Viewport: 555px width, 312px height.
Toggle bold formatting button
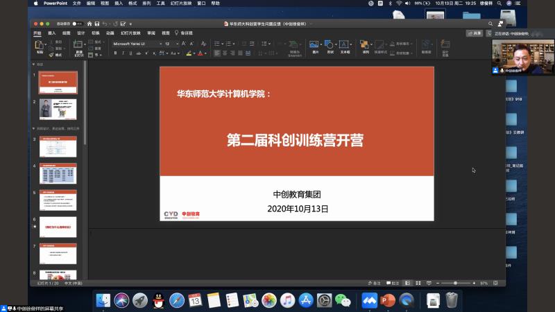pos(115,53)
